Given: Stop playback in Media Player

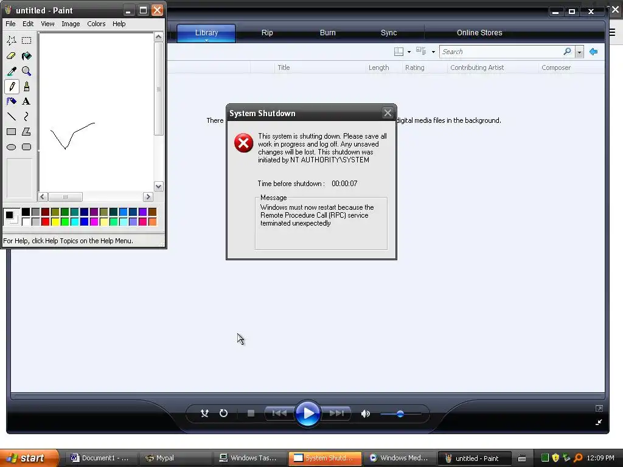Looking at the screenshot, I should (251, 413).
